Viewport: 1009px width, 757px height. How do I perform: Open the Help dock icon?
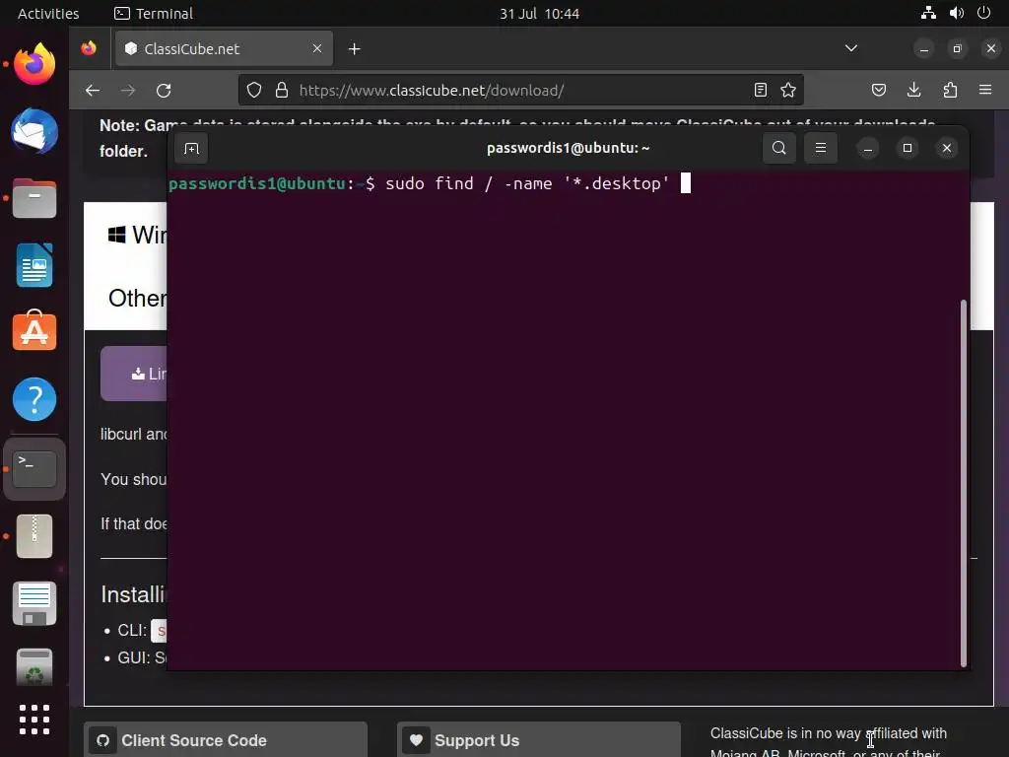(x=34, y=399)
